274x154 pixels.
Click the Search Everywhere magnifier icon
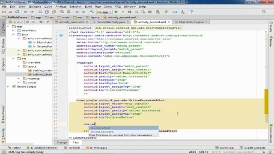click(x=264, y=12)
